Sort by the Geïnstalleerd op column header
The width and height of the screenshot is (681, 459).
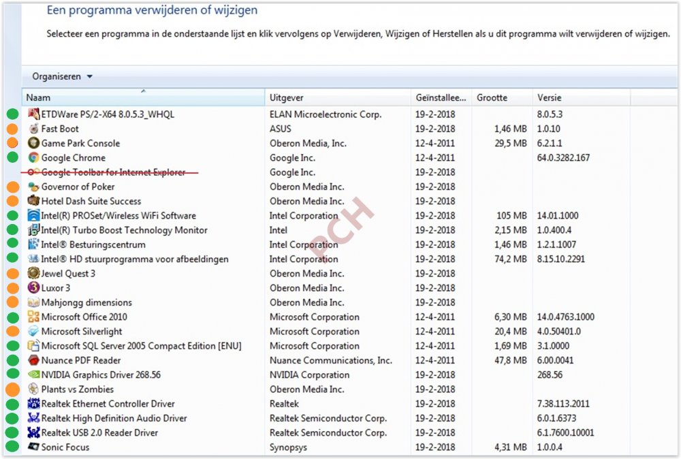441,97
